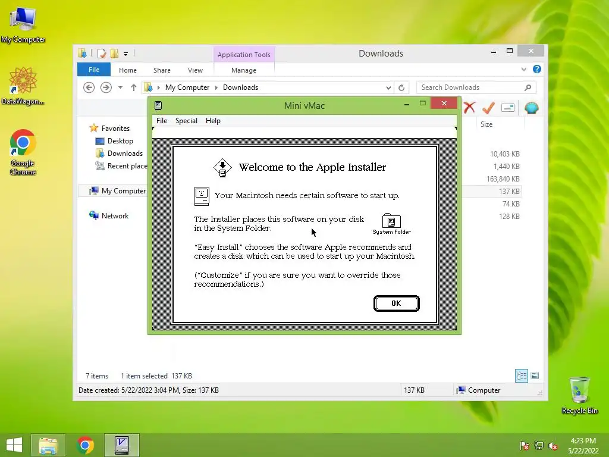Click the orange checkmark toolbar icon

click(489, 108)
